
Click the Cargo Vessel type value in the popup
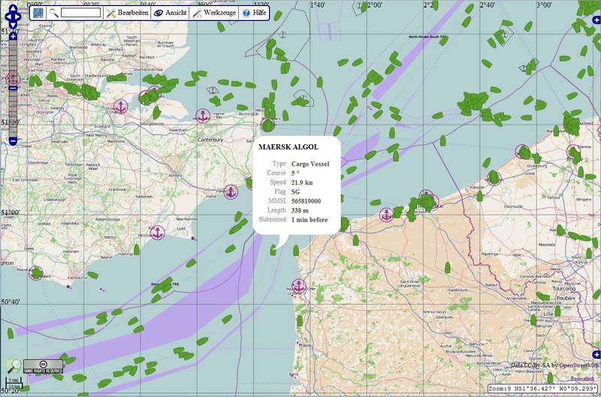pos(310,164)
